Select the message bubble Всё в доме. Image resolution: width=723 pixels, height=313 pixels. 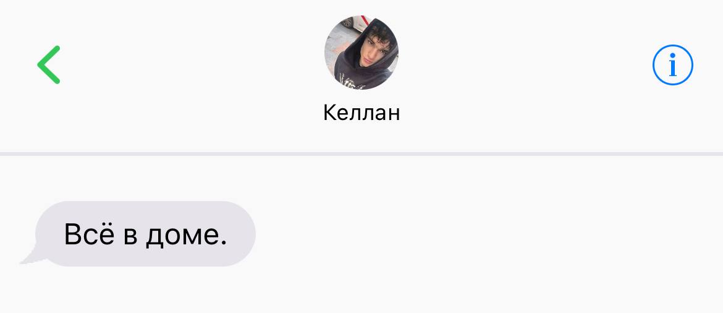(145, 234)
